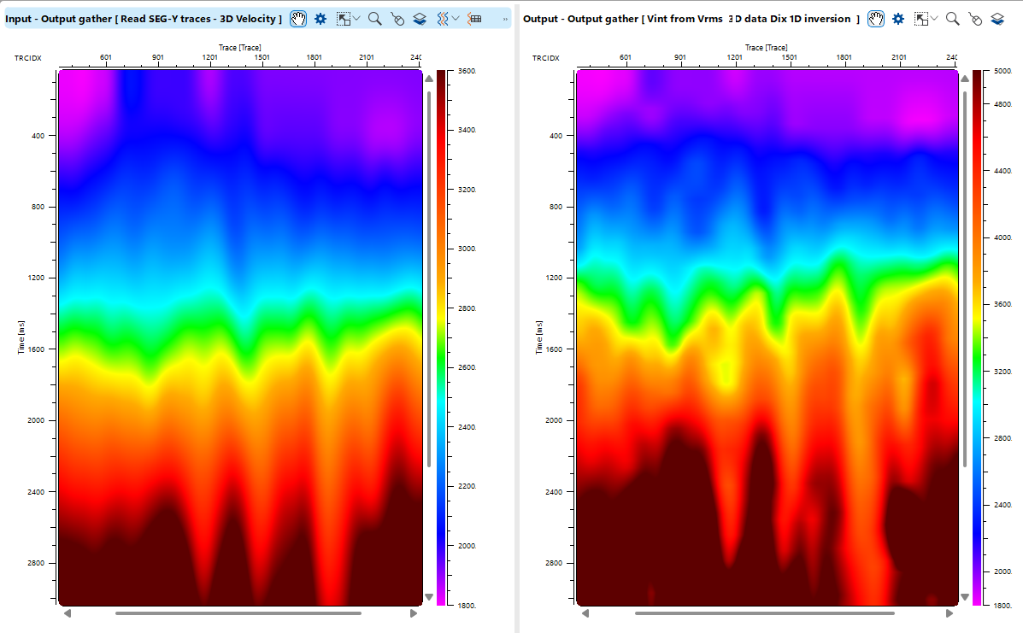Click Output panel vertical scrollbar down arrow

[965, 597]
